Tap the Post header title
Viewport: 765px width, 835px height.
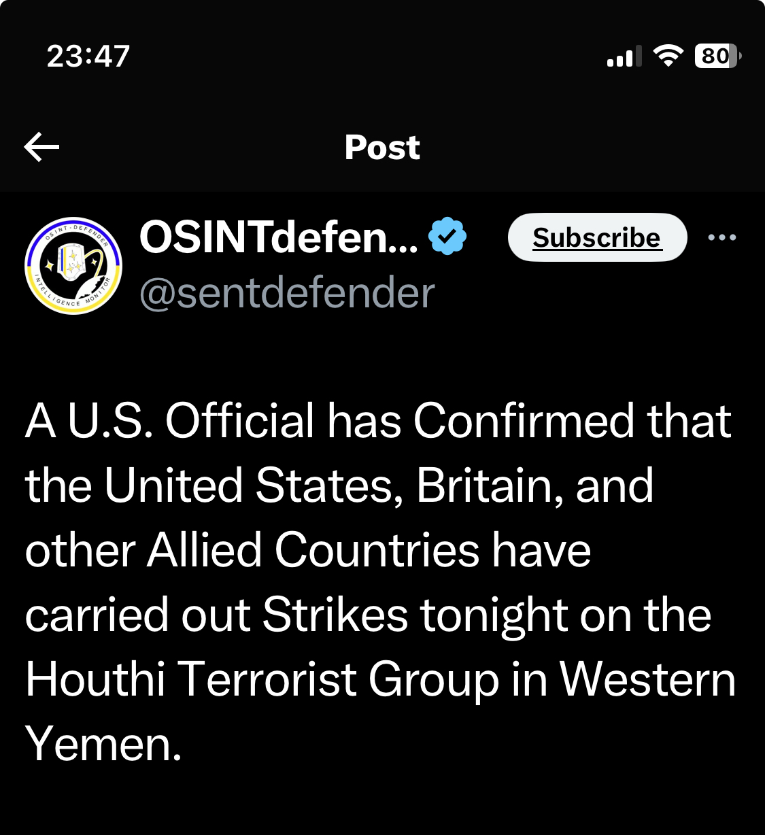point(382,148)
